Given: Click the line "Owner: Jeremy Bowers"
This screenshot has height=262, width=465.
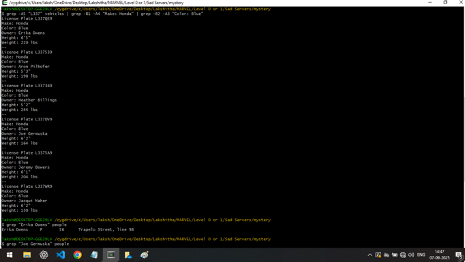Looking at the screenshot, I should pos(25,167).
